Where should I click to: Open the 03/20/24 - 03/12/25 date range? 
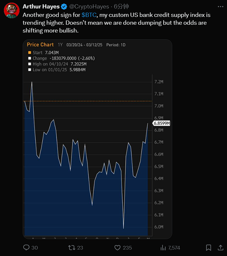click(x=84, y=45)
